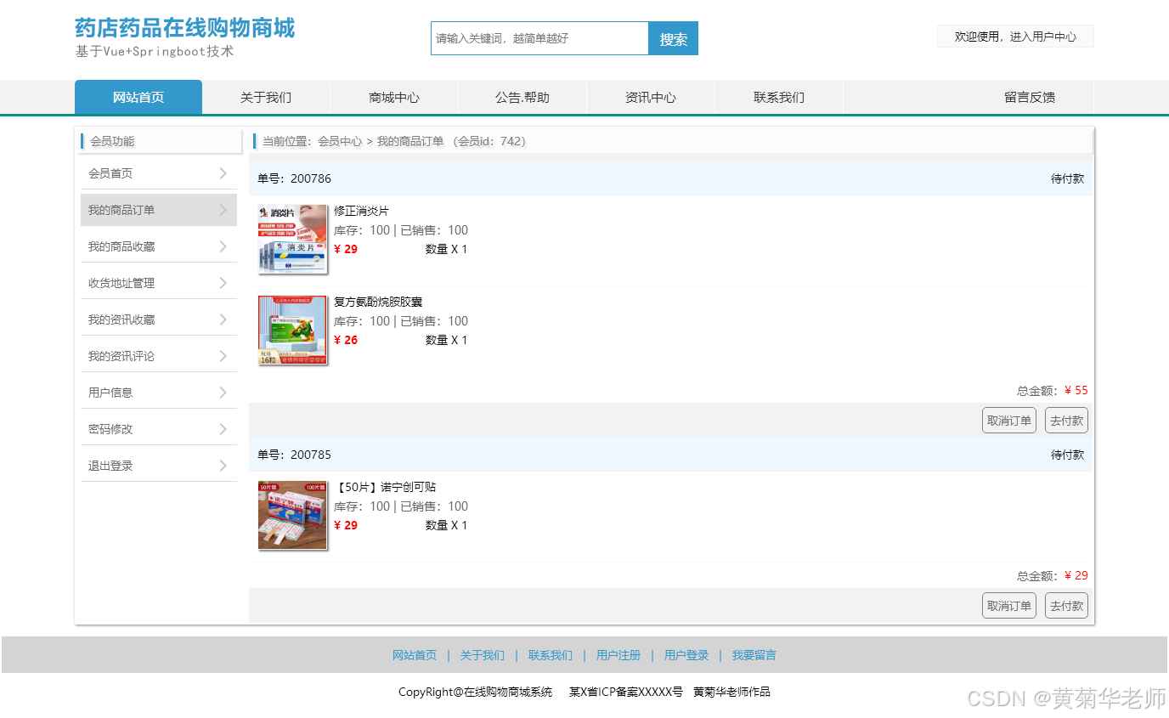Open 进入用户中心 from top right

1015,36
